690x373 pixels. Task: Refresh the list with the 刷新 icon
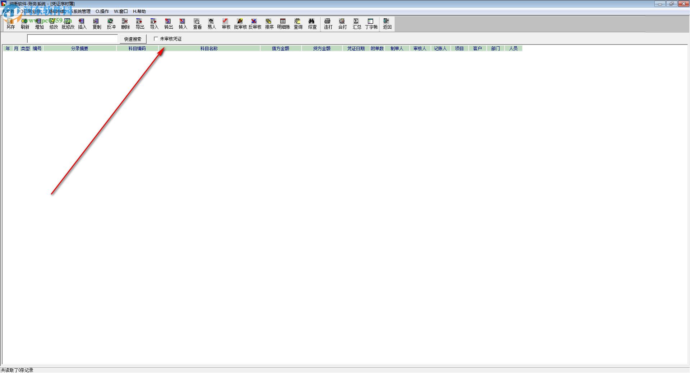[25, 24]
